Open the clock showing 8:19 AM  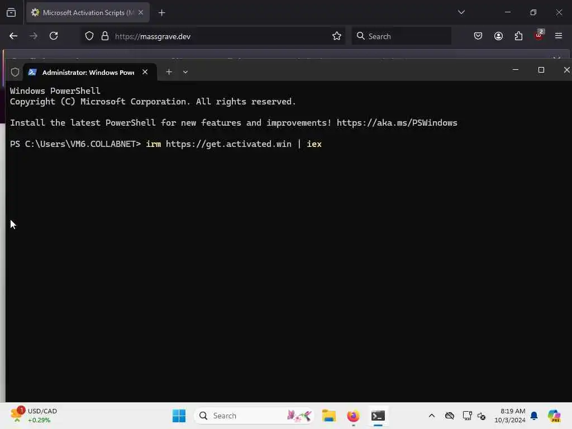pyautogui.click(x=509, y=416)
